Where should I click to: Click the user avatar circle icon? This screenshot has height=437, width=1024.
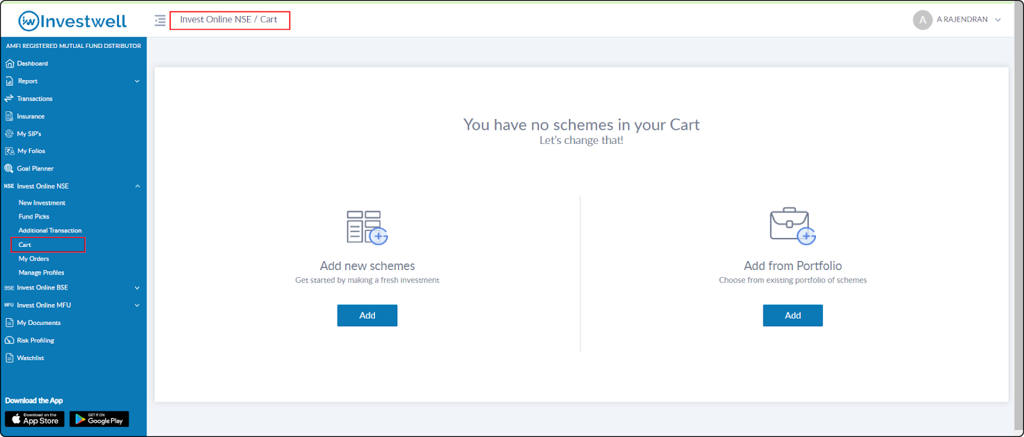point(922,20)
